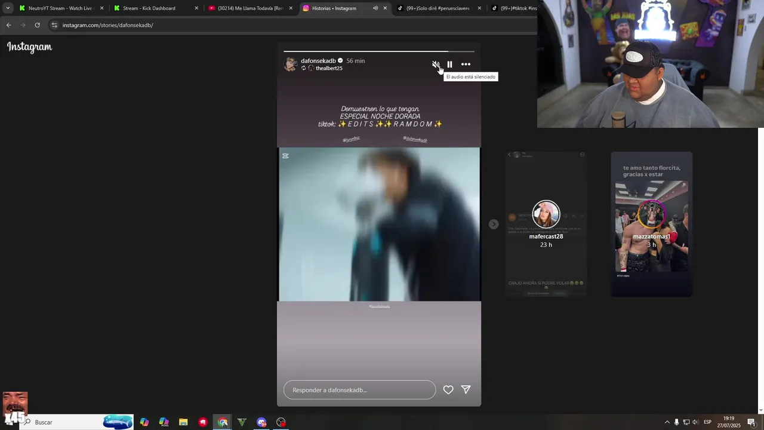Open Google Chrome icon in taskbar
Image resolution: width=764 pixels, height=430 pixels.
pyautogui.click(x=223, y=422)
